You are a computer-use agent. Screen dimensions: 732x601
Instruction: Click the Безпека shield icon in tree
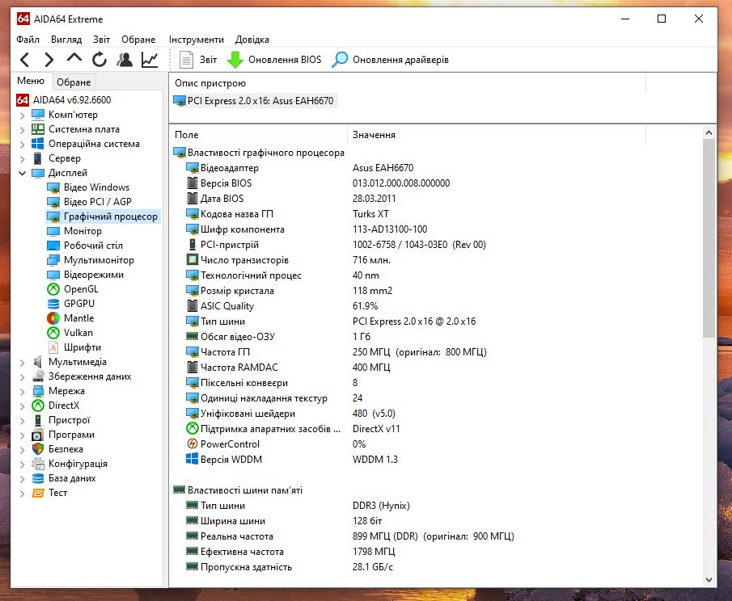click(x=38, y=449)
